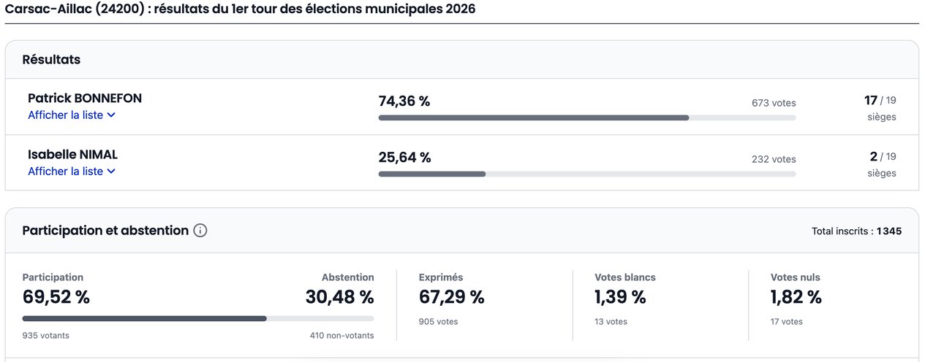Open 'Afficher la liste' under Isabelle NIMAL
936x362 pixels.
pyautogui.click(x=66, y=172)
